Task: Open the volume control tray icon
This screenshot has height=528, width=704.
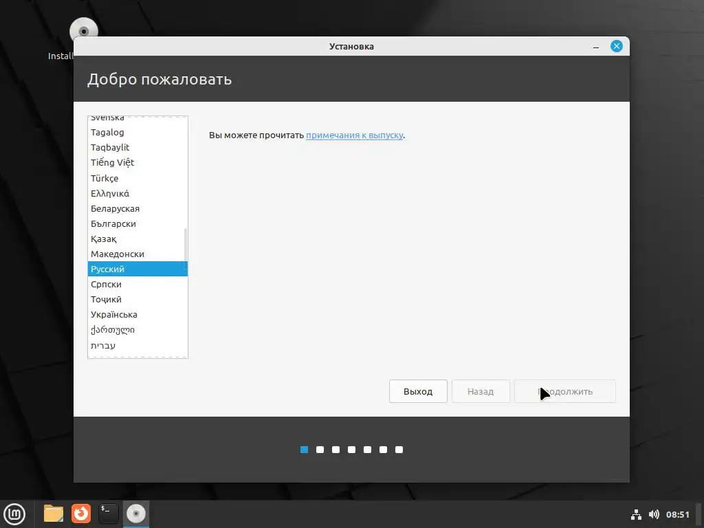Action: click(x=654, y=514)
